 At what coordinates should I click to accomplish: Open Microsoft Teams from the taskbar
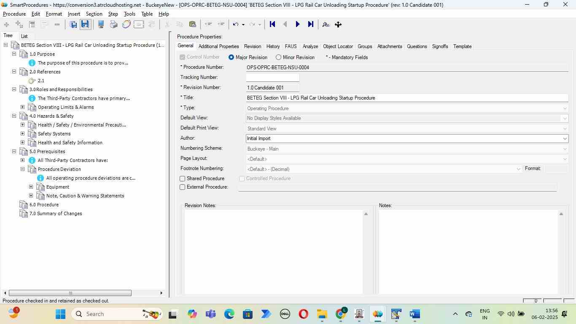click(x=210, y=314)
